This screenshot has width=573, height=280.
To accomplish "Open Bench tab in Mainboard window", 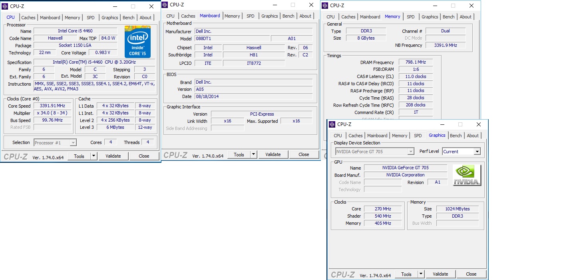I will point(288,16).
